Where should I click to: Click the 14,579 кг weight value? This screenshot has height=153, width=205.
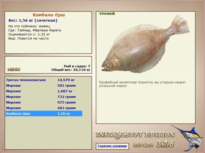coord(66,80)
